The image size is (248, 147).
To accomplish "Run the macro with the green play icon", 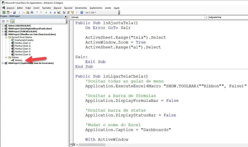I will coord(46,13).
